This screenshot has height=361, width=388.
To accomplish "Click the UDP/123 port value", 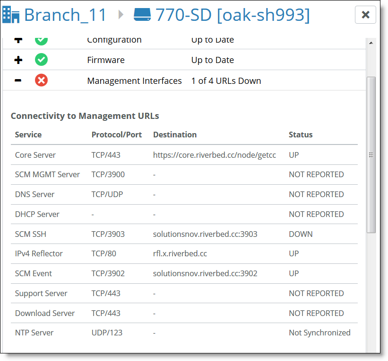I will coord(107,333).
